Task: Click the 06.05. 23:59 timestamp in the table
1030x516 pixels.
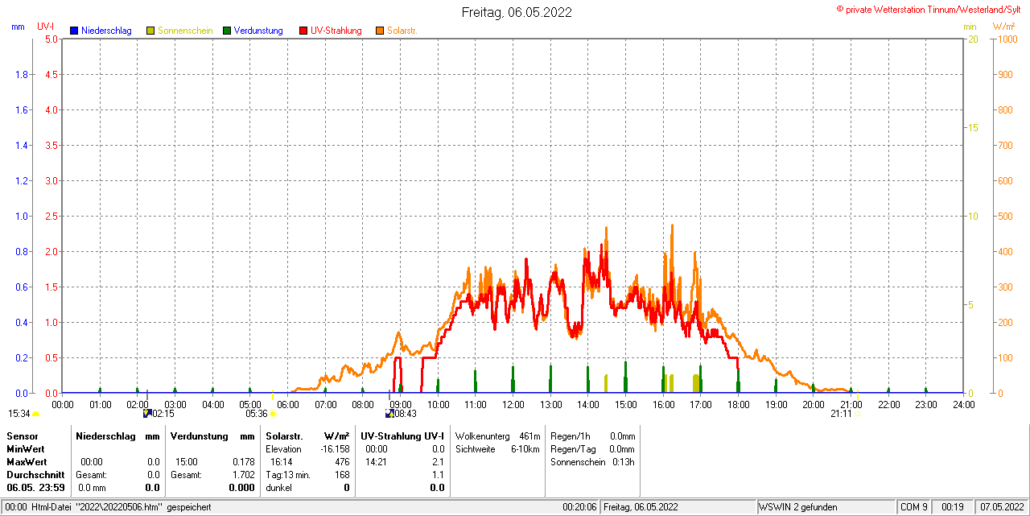Action: click(36, 488)
